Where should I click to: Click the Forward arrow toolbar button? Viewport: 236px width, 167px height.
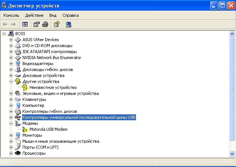(x=13, y=24)
